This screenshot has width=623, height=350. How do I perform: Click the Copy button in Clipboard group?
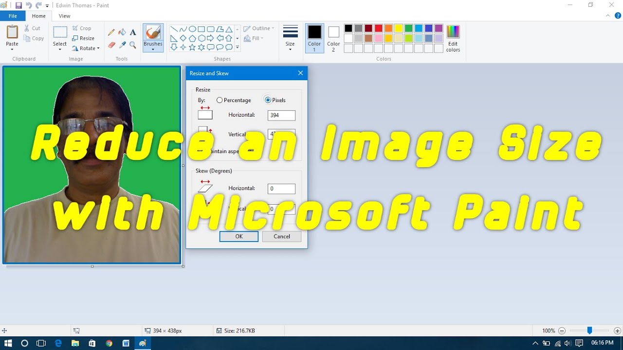pyautogui.click(x=34, y=38)
